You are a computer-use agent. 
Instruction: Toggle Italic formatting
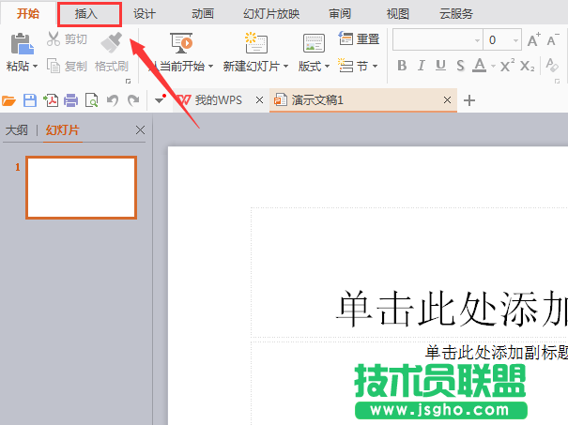coord(421,66)
